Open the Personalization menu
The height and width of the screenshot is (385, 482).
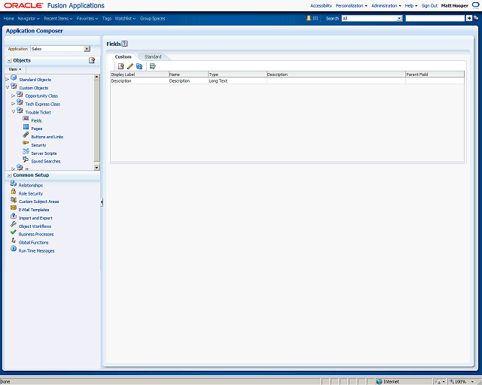click(352, 5)
